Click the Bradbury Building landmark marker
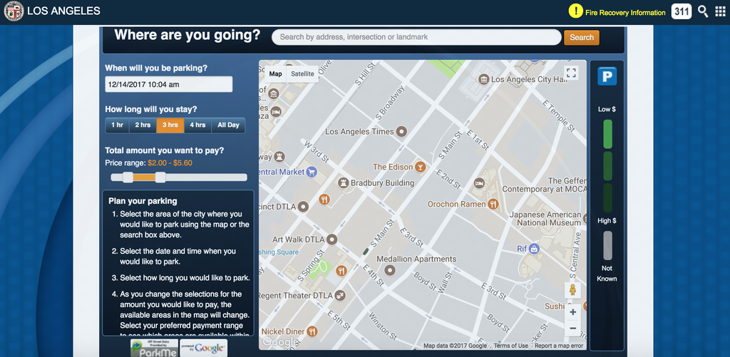730x357 pixels. point(344,182)
